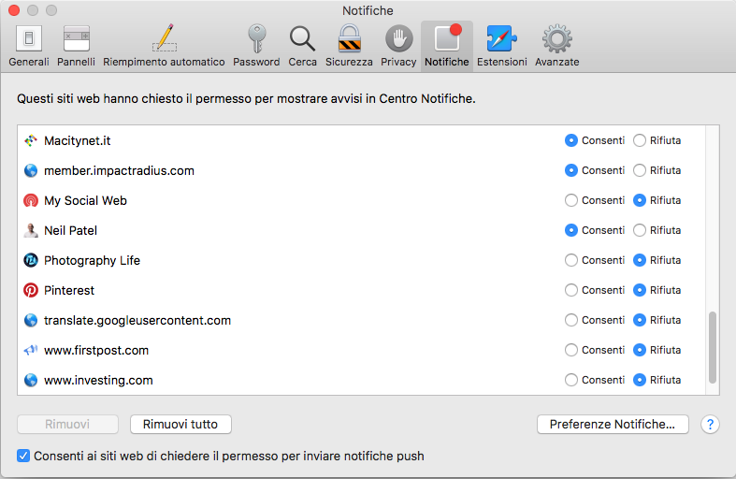
Task: Click the www.investing.com globe icon
Action: 31,380
